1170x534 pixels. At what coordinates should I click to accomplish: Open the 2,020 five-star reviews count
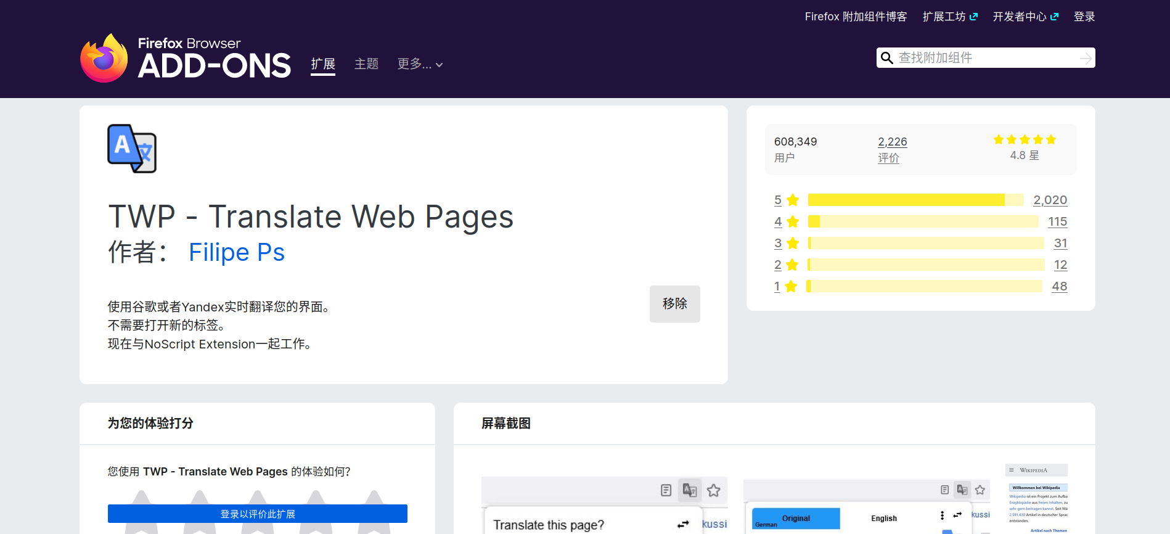[x=1050, y=200]
